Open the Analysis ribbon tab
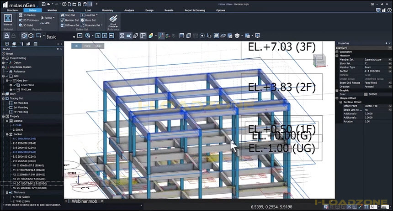The height and width of the screenshot is (211, 393). pos(129,10)
